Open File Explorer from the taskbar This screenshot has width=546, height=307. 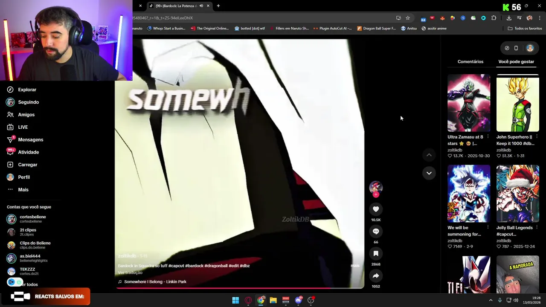(273, 300)
